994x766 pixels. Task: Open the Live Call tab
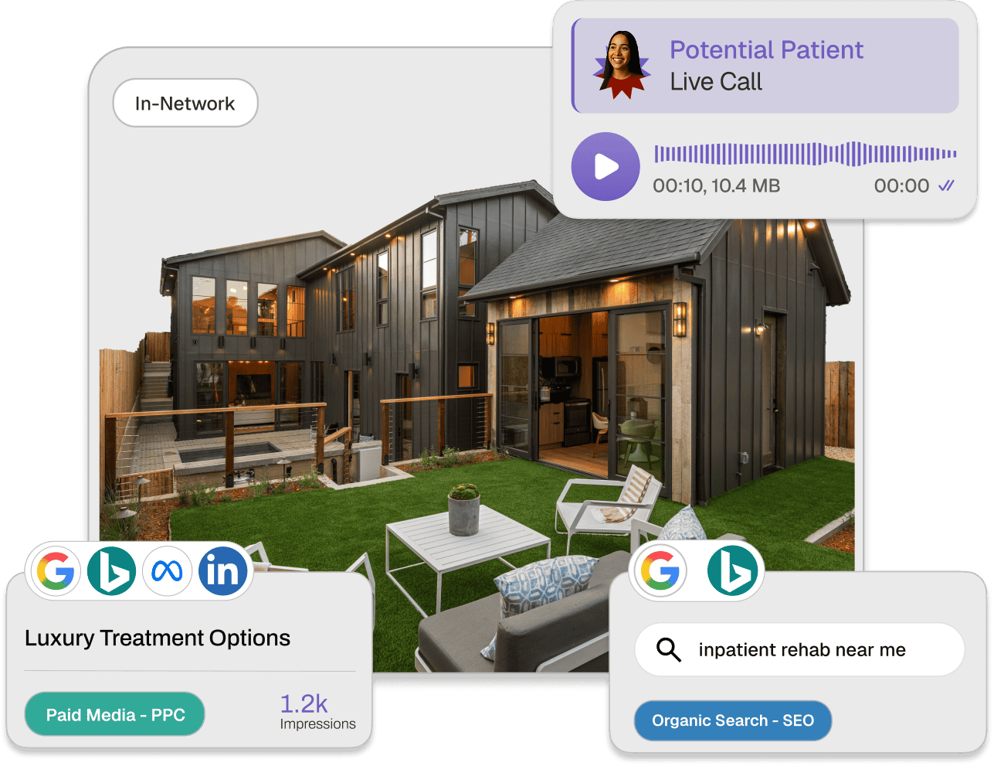click(714, 81)
